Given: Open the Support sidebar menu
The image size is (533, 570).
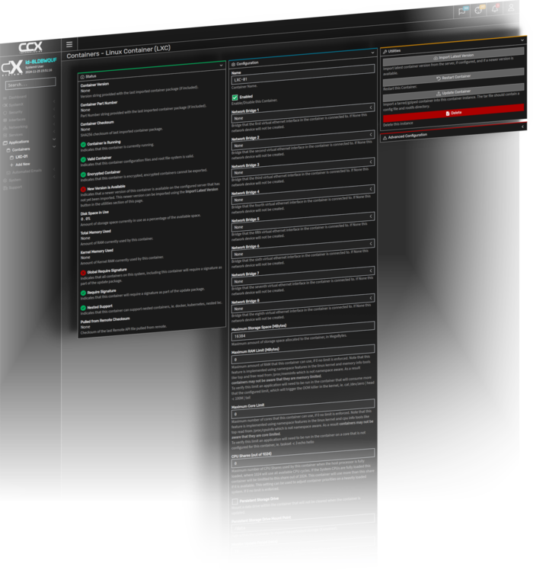Looking at the screenshot, I should tap(16, 187).
